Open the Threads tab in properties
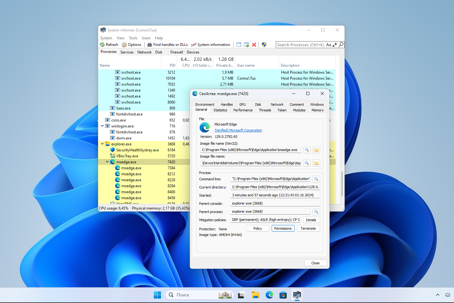Image resolution: width=454 pixels, height=303 pixels. 265,110
